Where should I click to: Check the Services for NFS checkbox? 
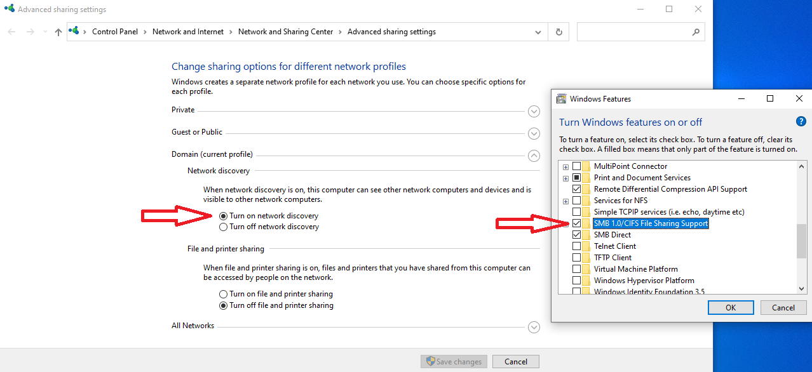click(x=576, y=201)
